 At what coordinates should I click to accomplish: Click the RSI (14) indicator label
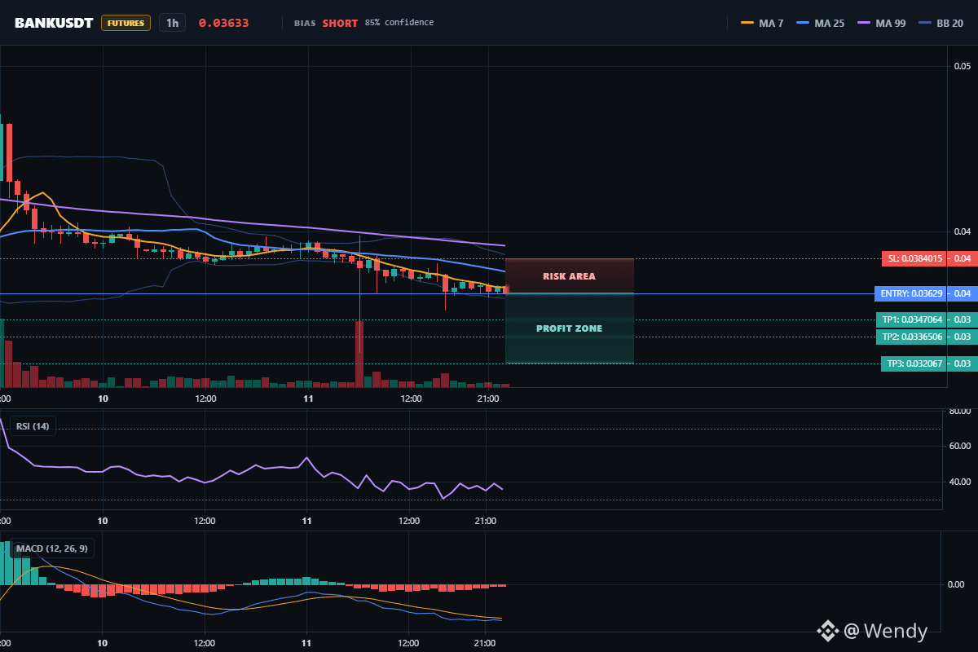click(x=33, y=426)
